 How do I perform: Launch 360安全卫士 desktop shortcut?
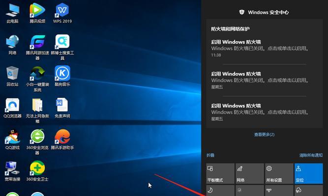[37, 171]
